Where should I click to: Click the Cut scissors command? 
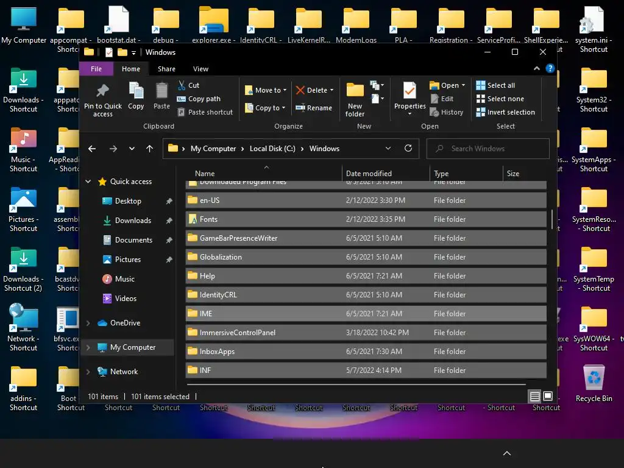tap(188, 85)
